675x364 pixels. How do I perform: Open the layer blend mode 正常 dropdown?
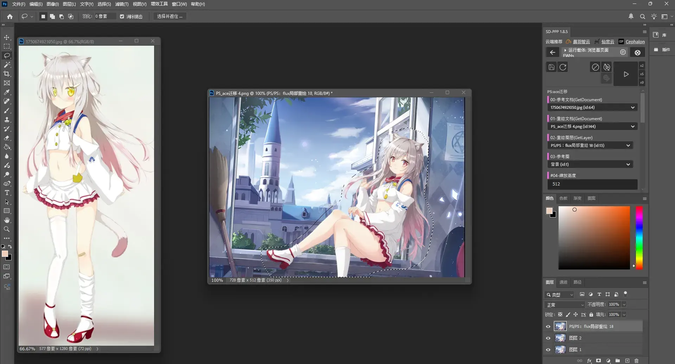[565, 305]
